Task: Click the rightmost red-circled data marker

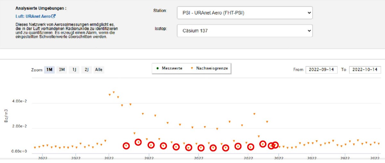Action: click(x=275, y=145)
